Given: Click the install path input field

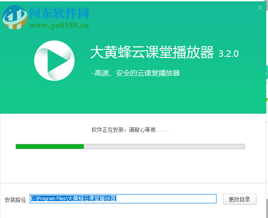Looking at the screenshot, I should tap(123, 198).
